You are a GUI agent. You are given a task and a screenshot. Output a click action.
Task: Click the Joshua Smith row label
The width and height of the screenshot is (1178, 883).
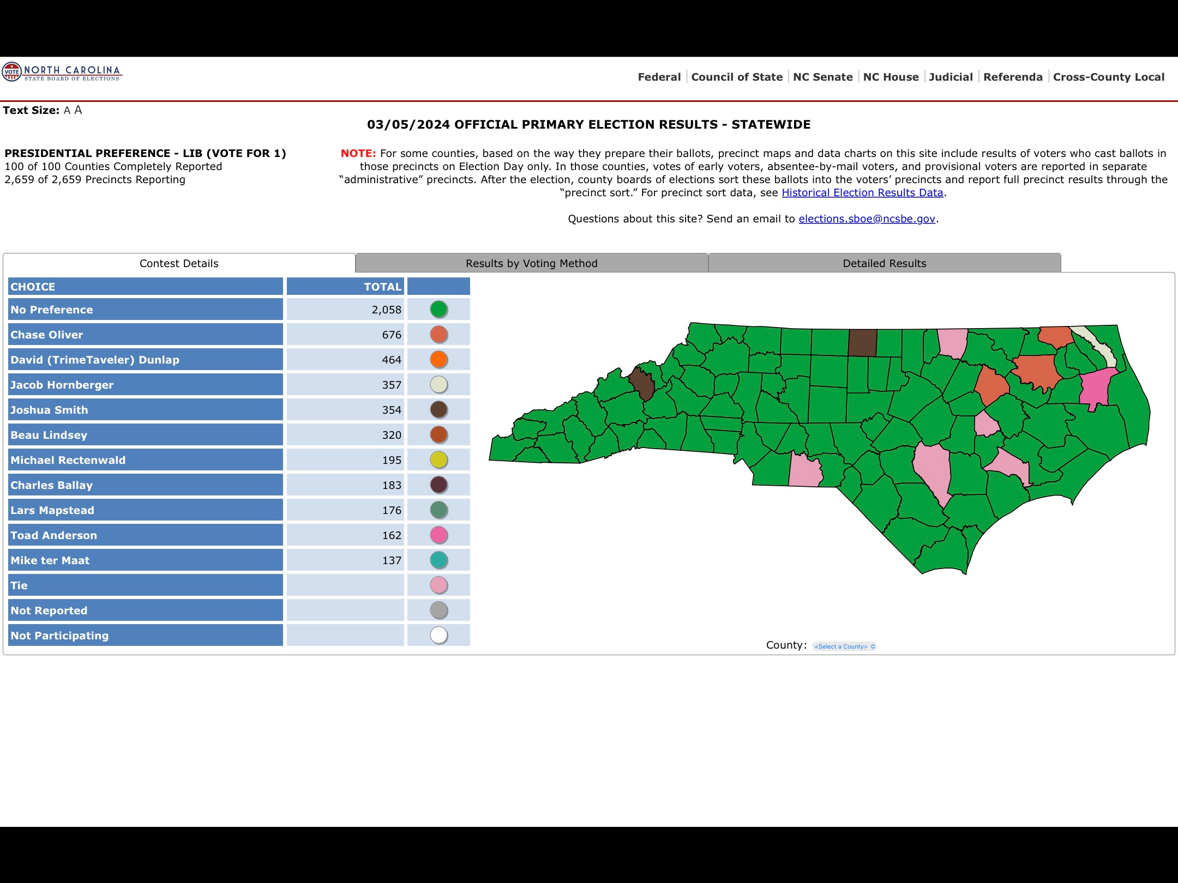(x=146, y=410)
